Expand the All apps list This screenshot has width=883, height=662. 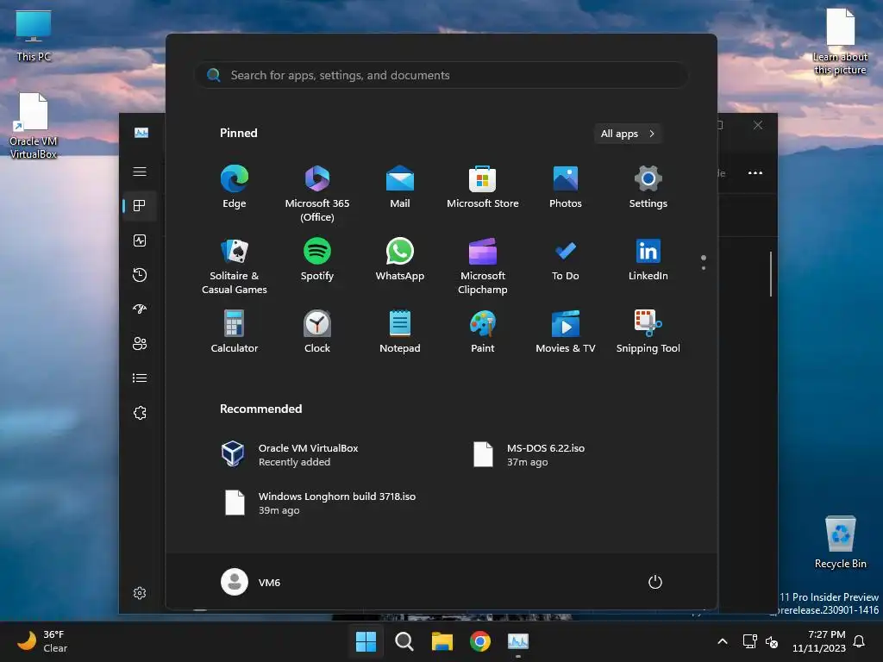pyautogui.click(x=628, y=134)
